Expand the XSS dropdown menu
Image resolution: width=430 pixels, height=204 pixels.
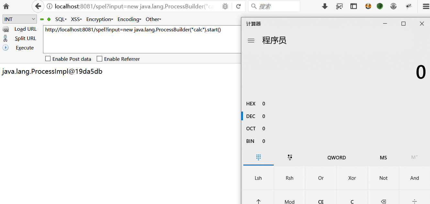pos(76,19)
